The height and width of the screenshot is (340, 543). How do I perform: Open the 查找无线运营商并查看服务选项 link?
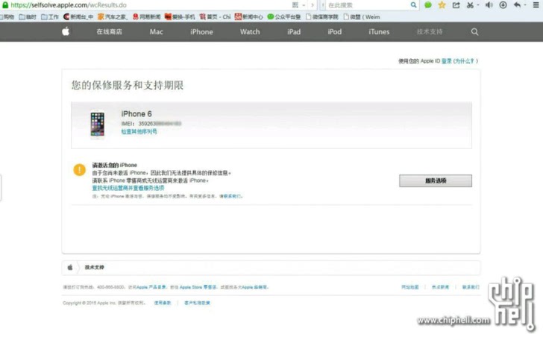(x=128, y=188)
